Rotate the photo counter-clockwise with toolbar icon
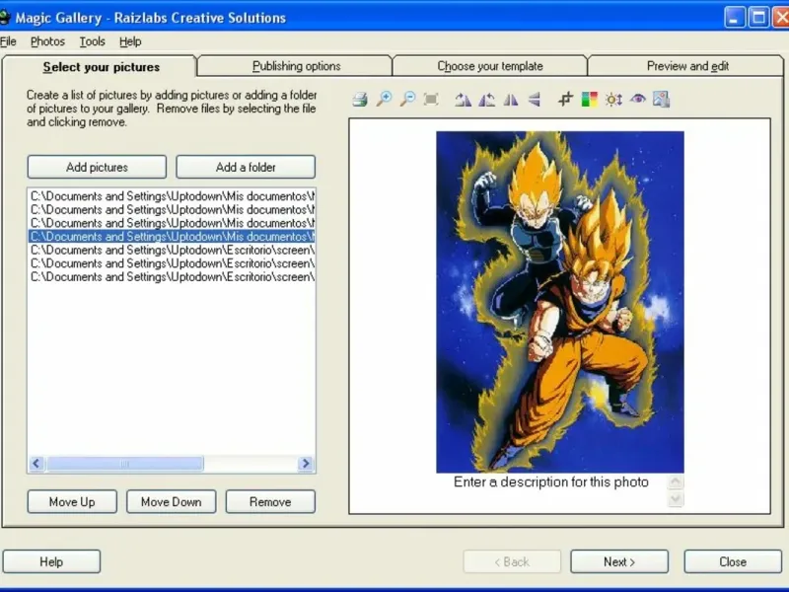Screen dimensions: 789x592 (x=486, y=100)
